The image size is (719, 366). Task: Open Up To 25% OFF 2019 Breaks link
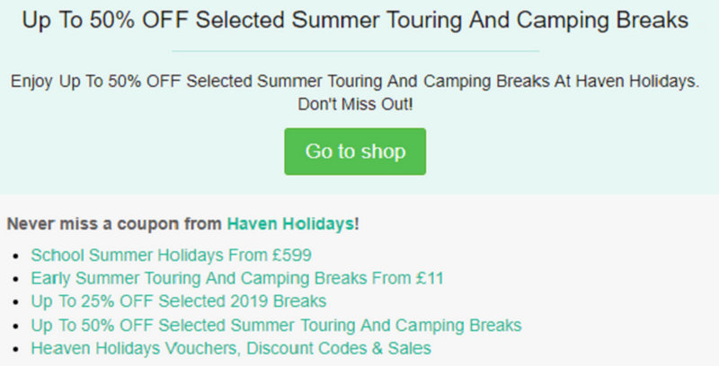coord(178,301)
